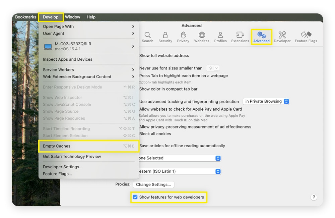
Task: Click Show Web Inspector item
Action: [89, 98]
